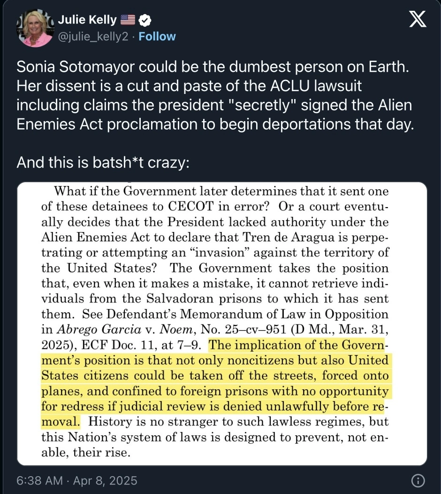Viewport: 441px width, 494px height.
Task: Click the display name Julie Kelly
Action: [87, 20]
